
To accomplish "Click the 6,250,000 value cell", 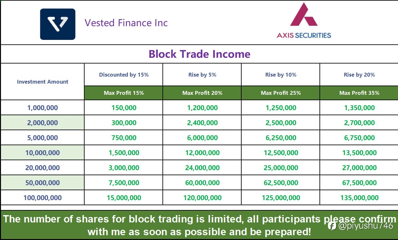I will pyautogui.click(x=281, y=138).
